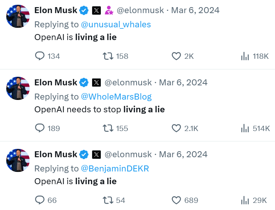Like the tweet with 689 likes

coord(176,200)
